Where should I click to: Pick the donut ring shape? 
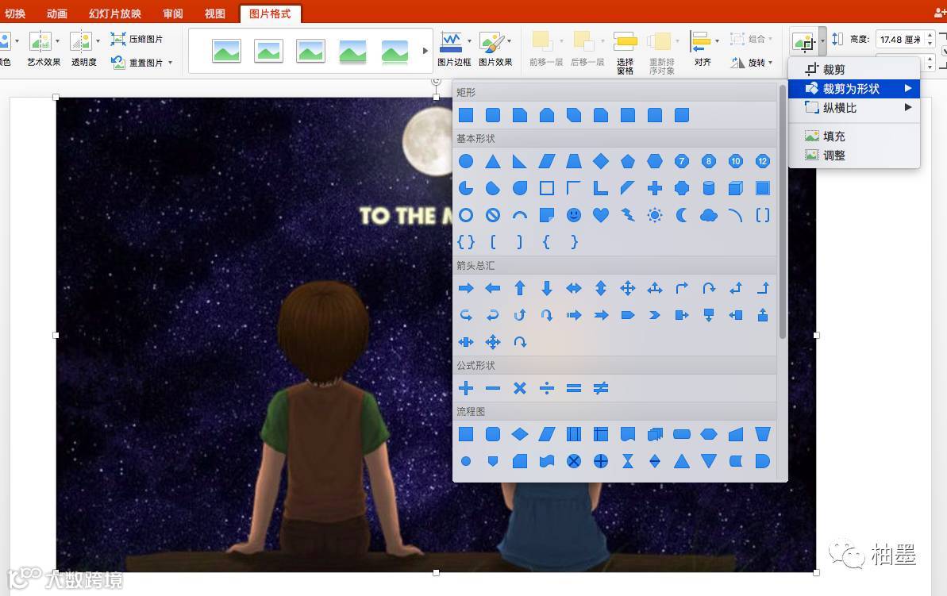pyautogui.click(x=466, y=215)
